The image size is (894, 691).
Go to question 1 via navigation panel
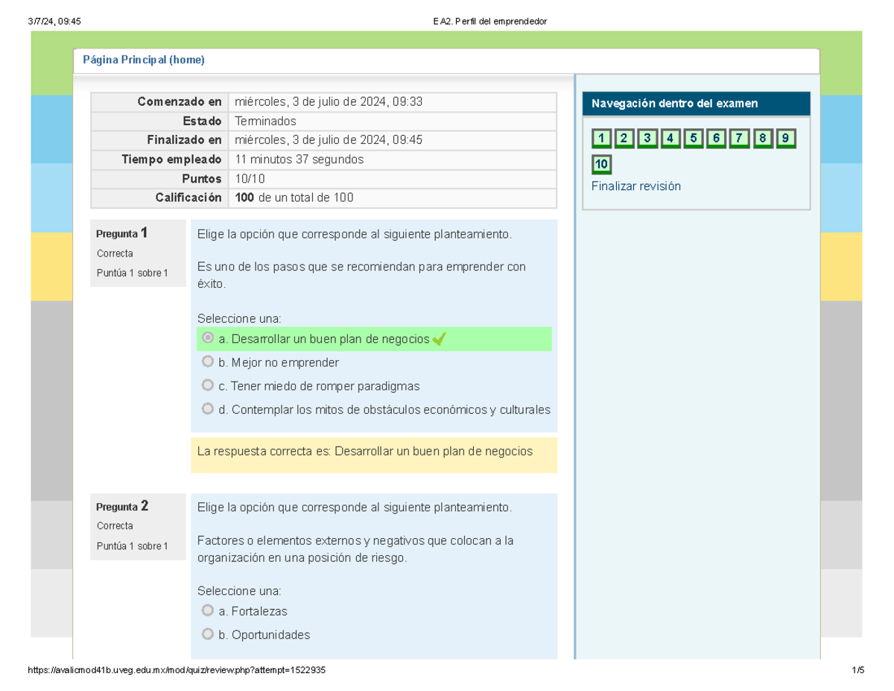[601, 137]
